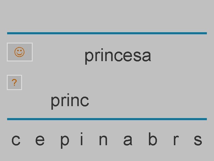The height and width of the screenshot is (161, 214).
Task: Select the letter e in the row
Action: click(40, 140)
